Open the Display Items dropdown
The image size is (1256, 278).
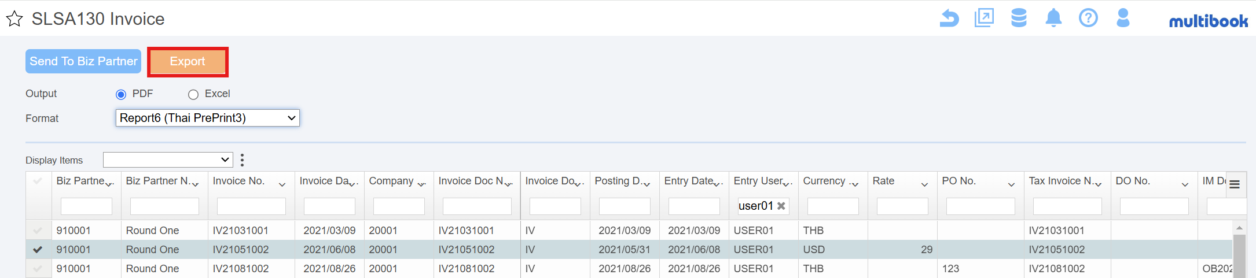coord(168,160)
